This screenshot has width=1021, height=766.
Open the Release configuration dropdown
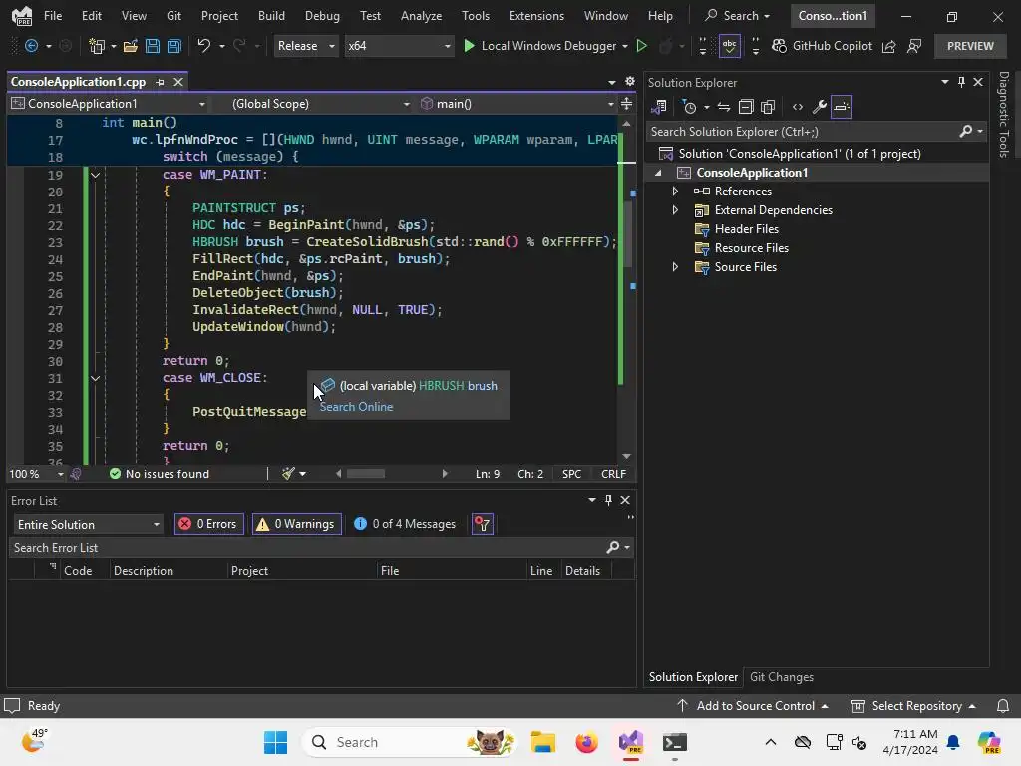(306, 46)
